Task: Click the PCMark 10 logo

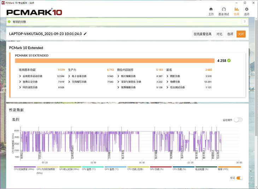Action: pos(34,12)
